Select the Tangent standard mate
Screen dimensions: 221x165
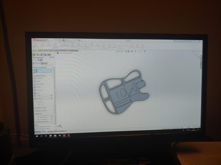37,87
